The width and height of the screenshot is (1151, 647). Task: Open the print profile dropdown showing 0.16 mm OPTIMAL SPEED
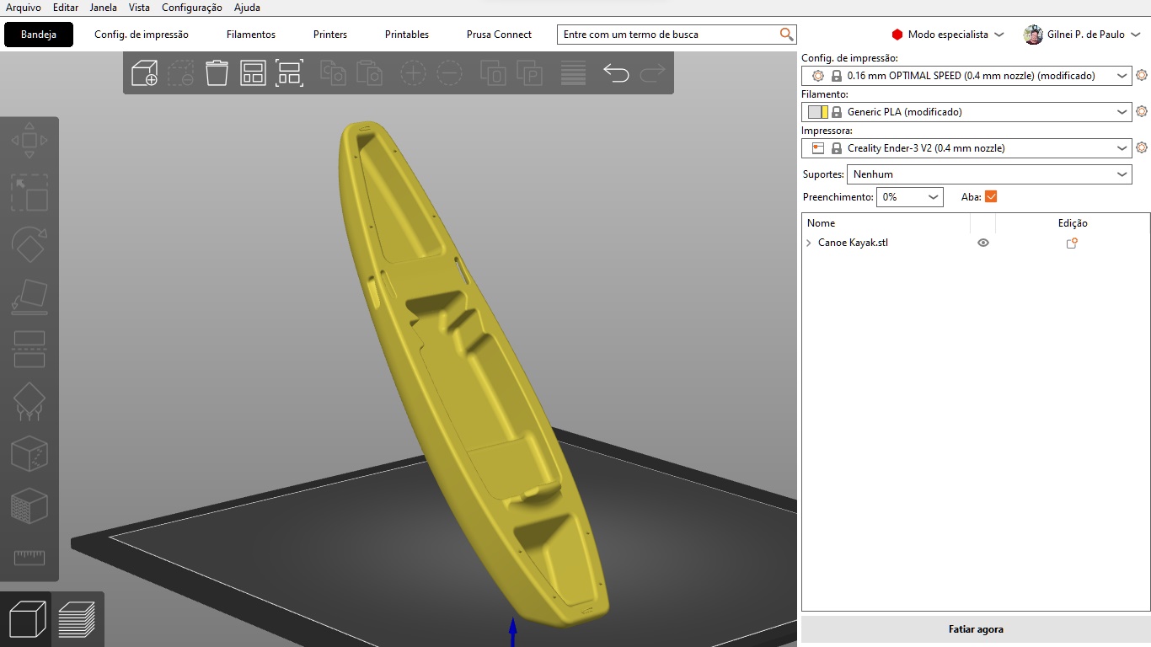tap(966, 76)
